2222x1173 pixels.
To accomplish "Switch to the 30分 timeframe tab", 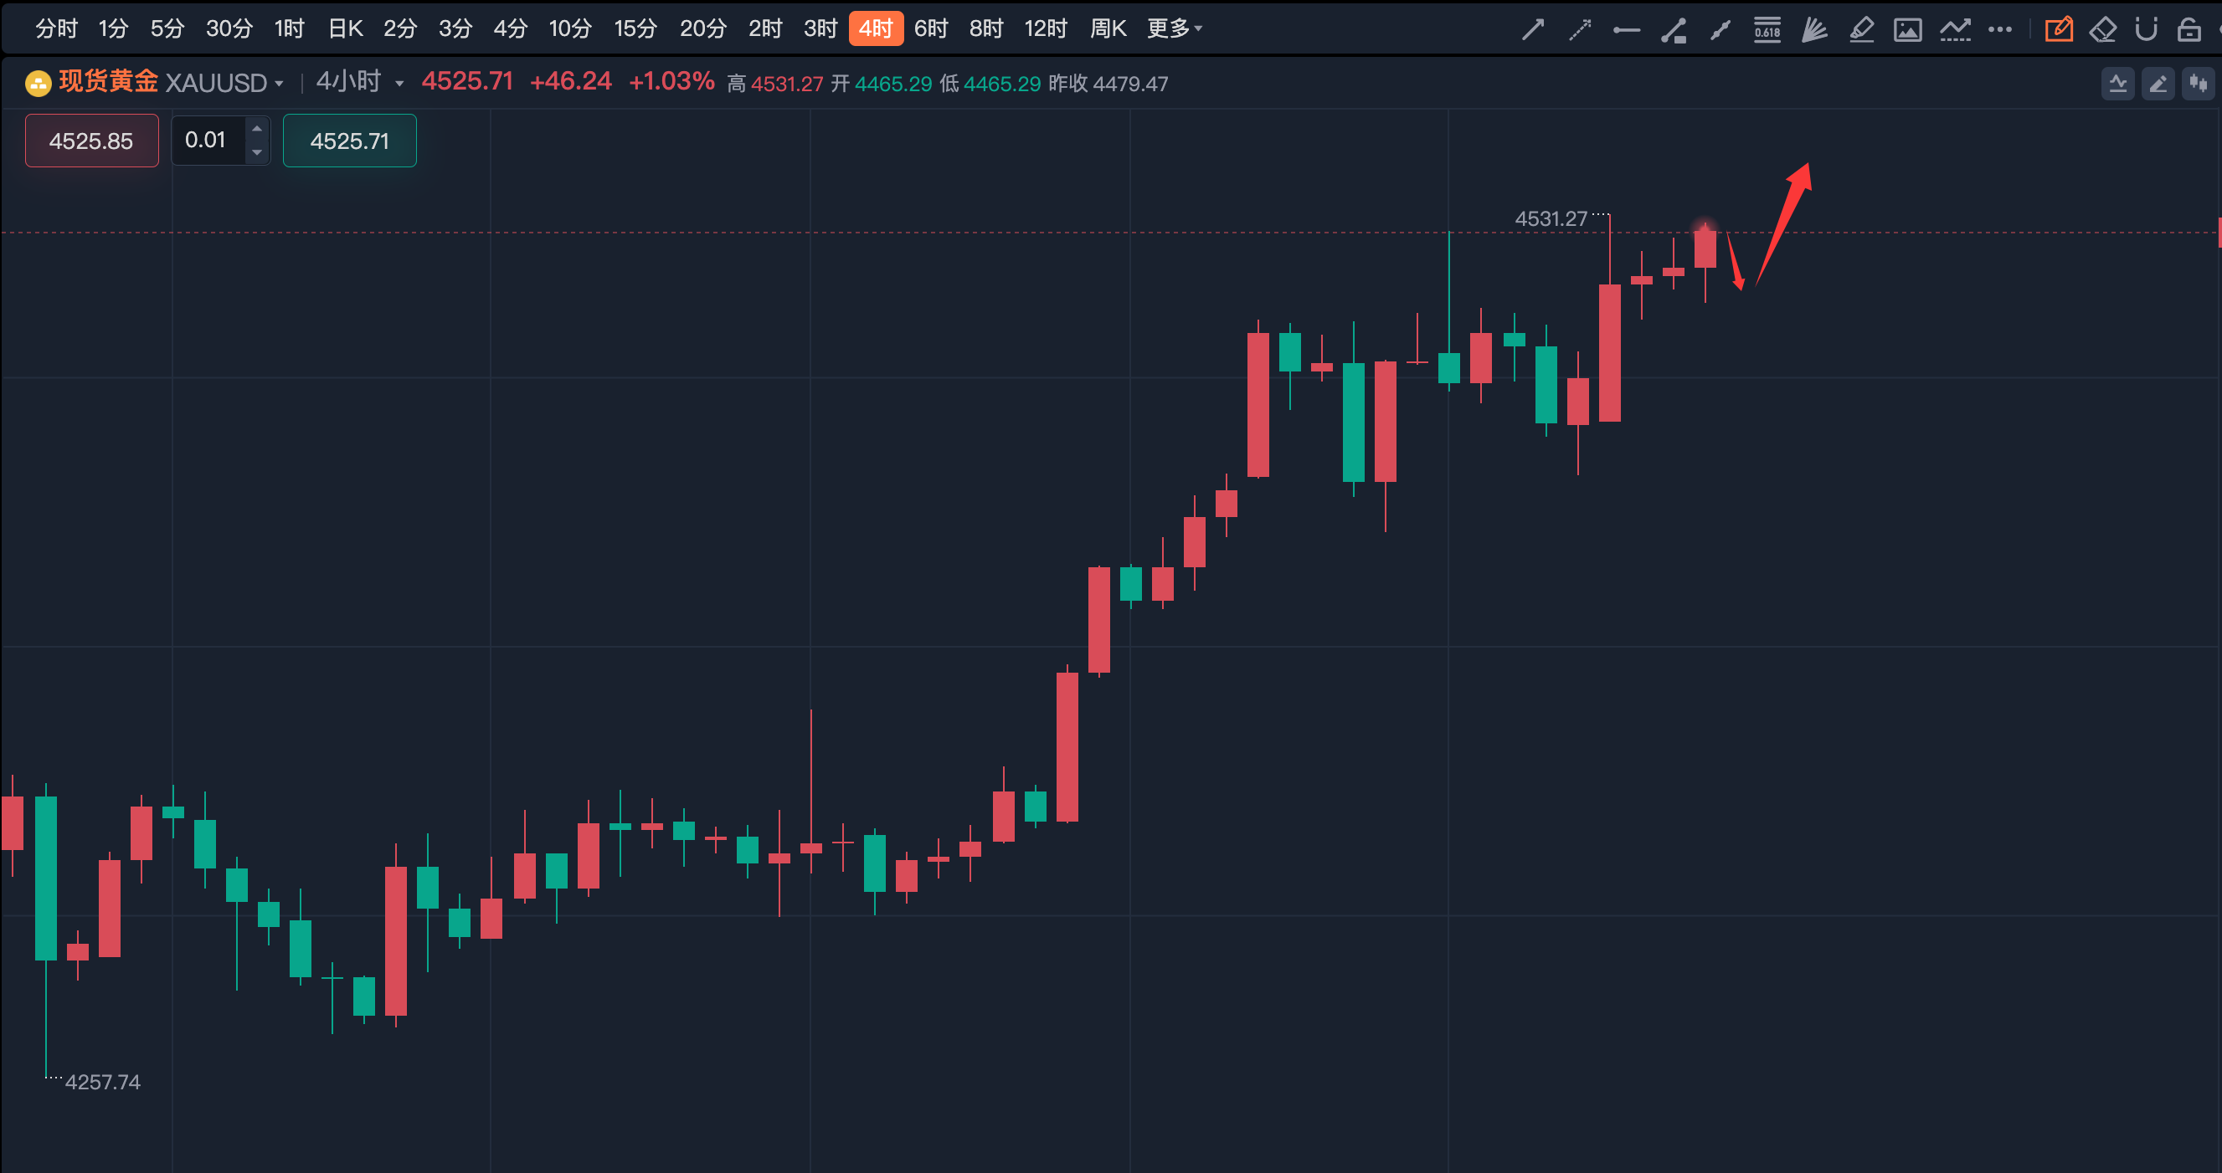I will pos(229,29).
